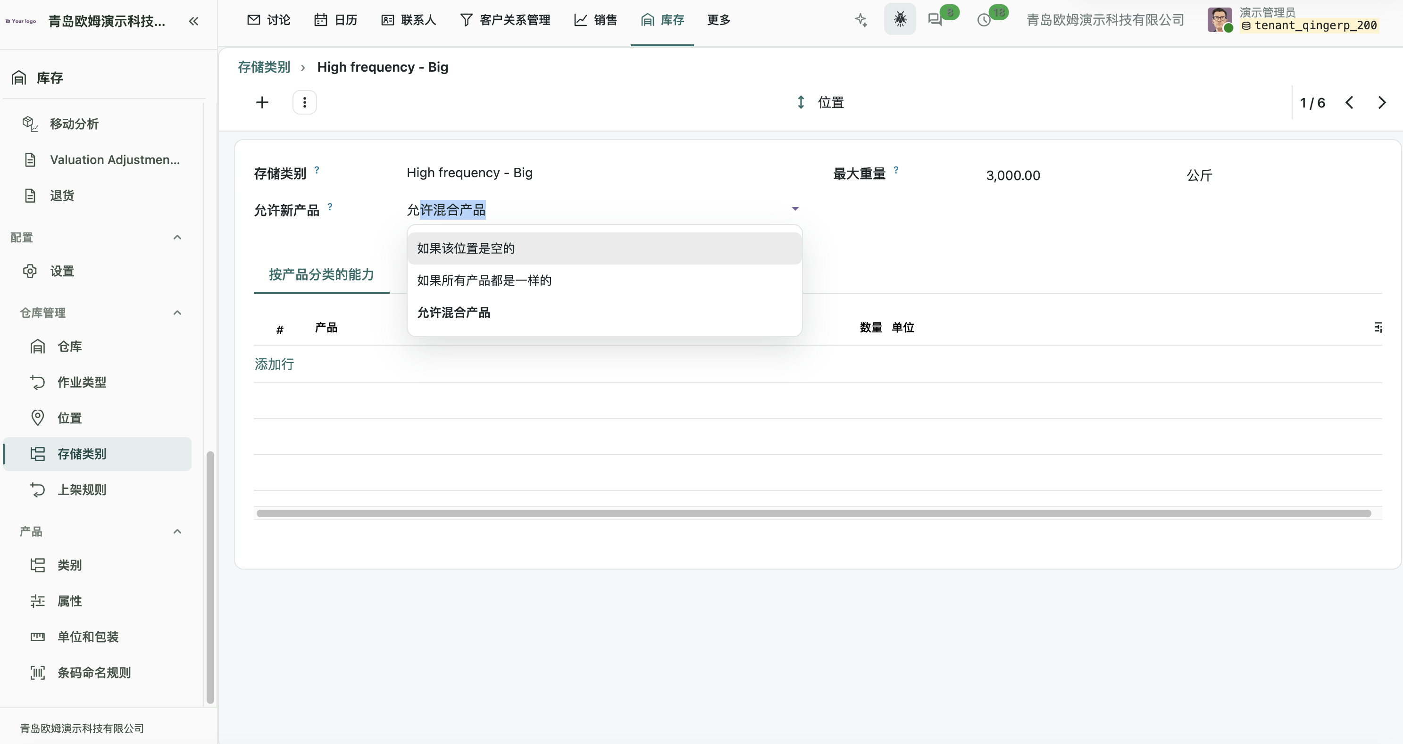Image resolution: width=1403 pixels, height=744 pixels.
Task: Go back to 存储类别 breadcrumb
Action: click(264, 67)
